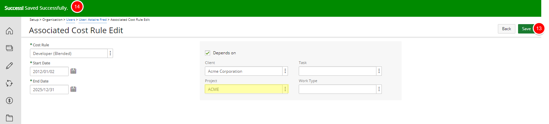Screen dimensions: 549x124
Task: Open the dollar sign financials icon
Action: pos(9,101)
